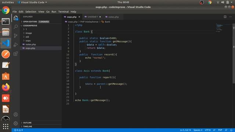Image resolution: width=235 pixels, height=132 pixels.
Task: Open the feedback icon in status bar
Action: tap(226, 130)
